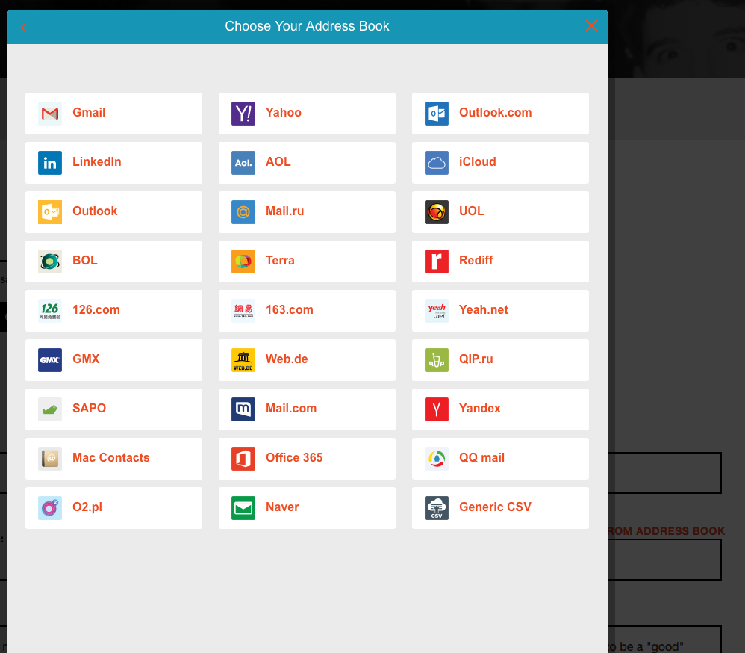The height and width of the screenshot is (653, 745).
Task: Pick the LinkedIn text label
Action: (96, 162)
